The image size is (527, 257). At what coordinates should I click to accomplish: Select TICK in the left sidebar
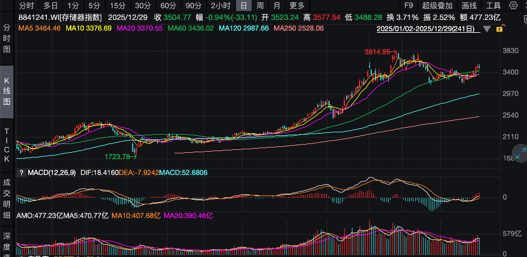(x=7, y=145)
